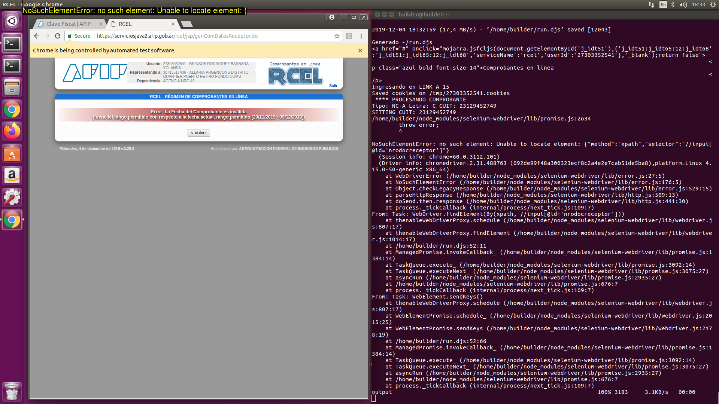Open network indicator in top panel

pyautogui.click(x=651, y=4)
